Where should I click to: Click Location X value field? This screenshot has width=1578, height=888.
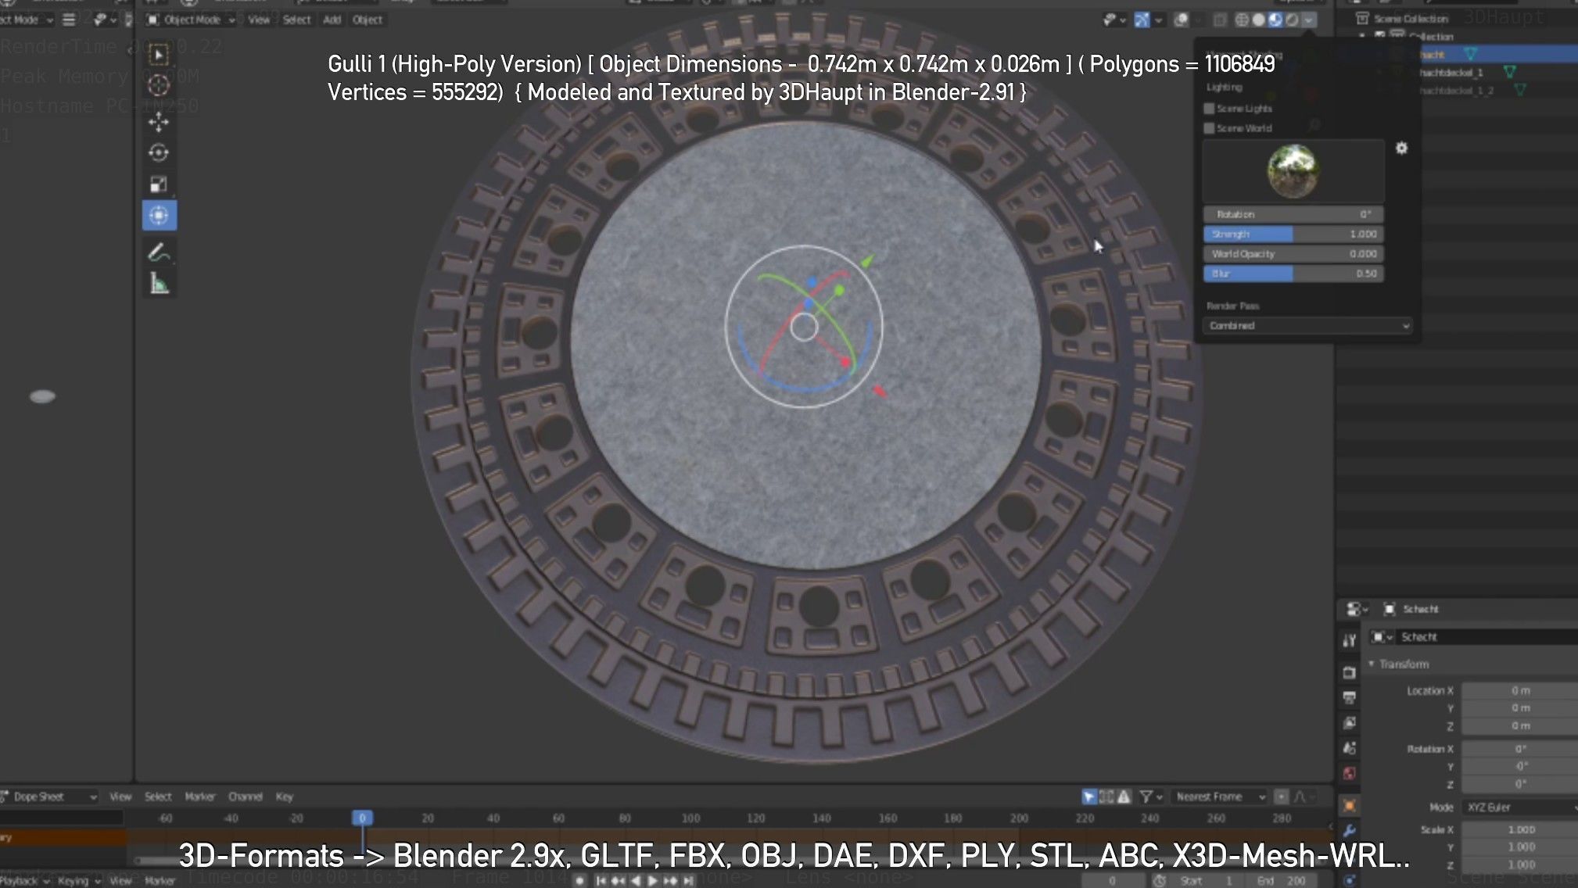(1520, 691)
